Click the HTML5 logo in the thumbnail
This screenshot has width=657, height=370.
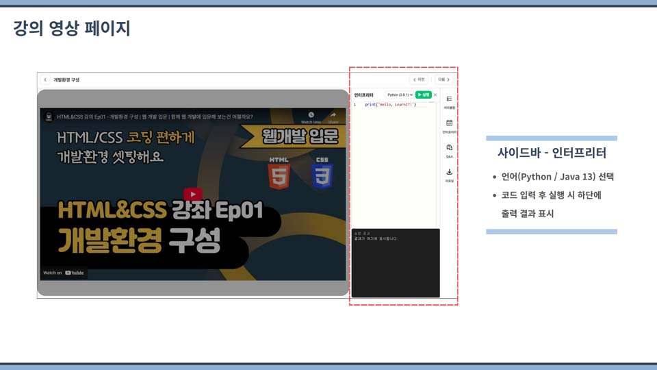click(x=279, y=175)
